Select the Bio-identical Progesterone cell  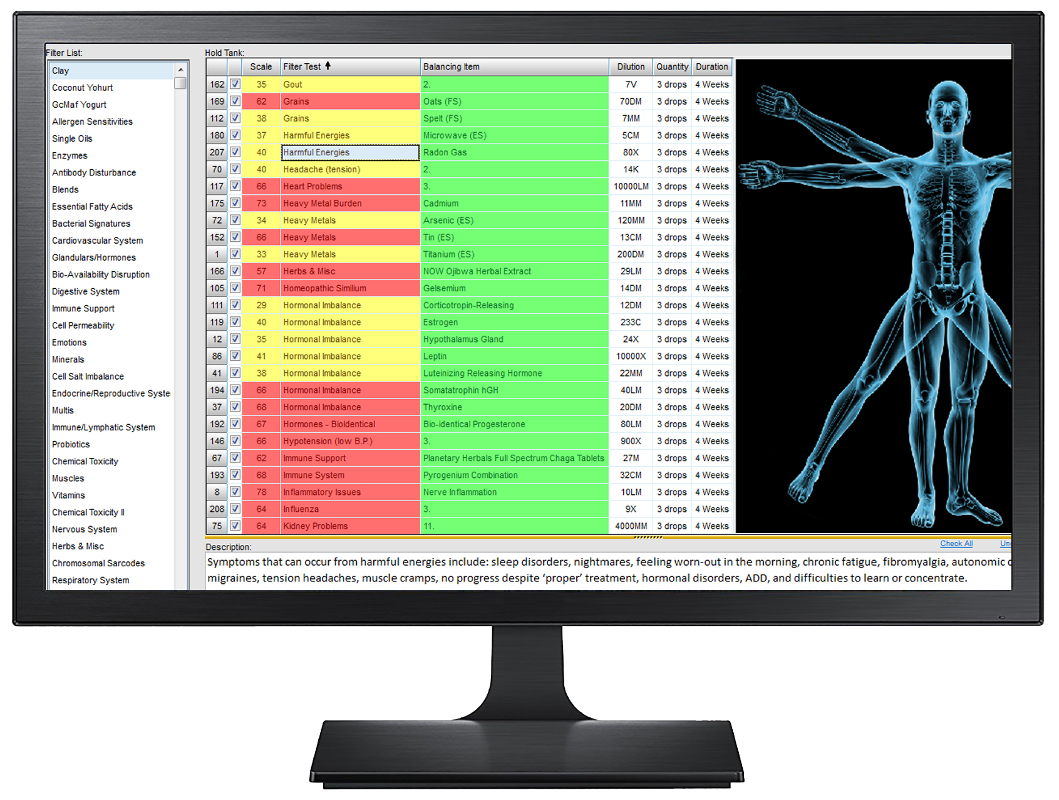pos(514,424)
